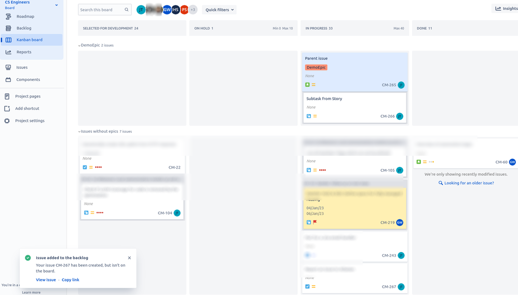Click task type icon on CM-267 card
Image resolution: width=518 pixels, height=295 pixels.
(307, 286)
